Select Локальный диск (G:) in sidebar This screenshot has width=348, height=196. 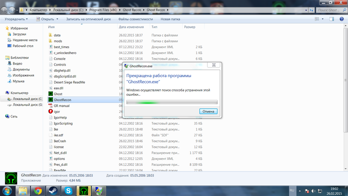coord(27,105)
